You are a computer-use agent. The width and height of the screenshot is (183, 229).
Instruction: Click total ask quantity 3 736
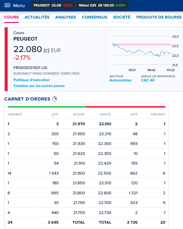tap(132, 223)
